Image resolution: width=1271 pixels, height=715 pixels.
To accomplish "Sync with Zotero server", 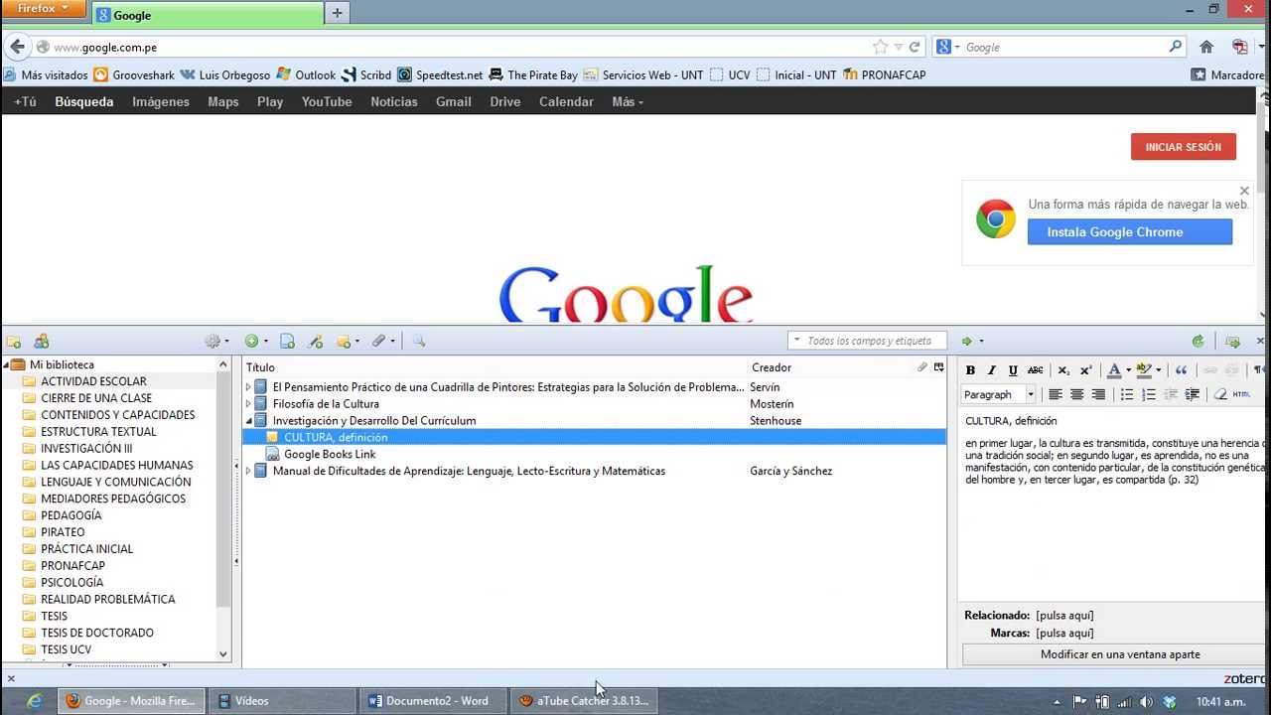I will pyautogui.click(x=1198, y=341).
